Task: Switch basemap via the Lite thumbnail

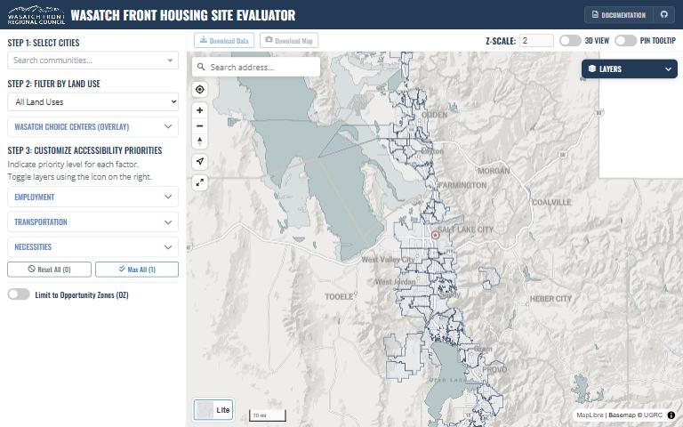Action: (213, 409)
